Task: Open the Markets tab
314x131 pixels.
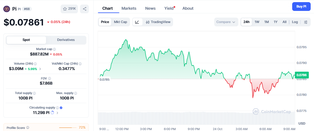Action: coord(129,8)
